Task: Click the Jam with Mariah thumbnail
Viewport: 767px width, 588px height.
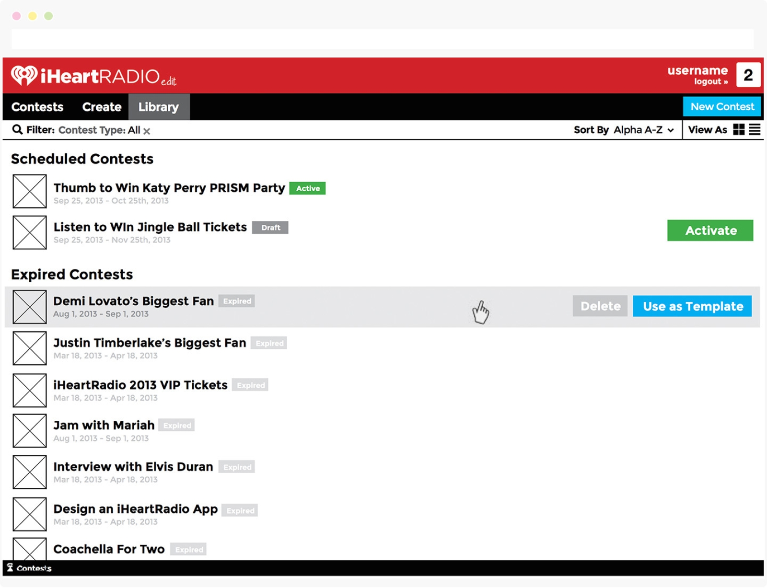Action: click(30, 431)
